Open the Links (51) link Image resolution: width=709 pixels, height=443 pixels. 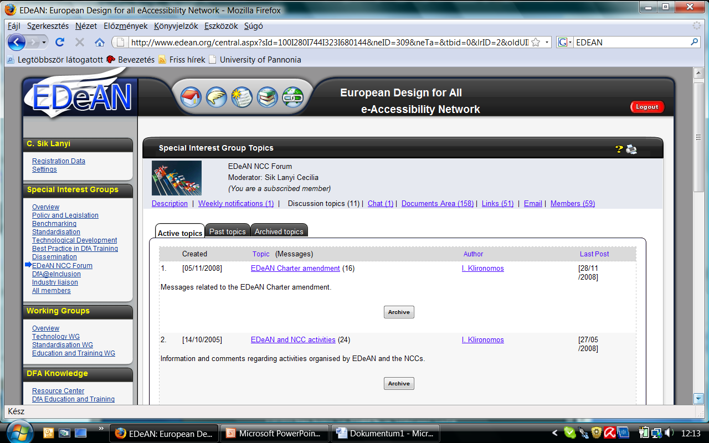coord(497,204)
